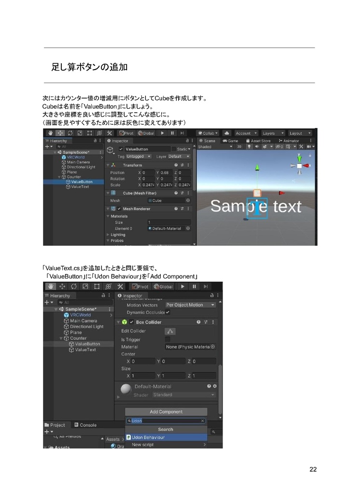Viewport: 350px width, 495px height.
Task: Open the Motion Vectors dropdown
Action: [191, 305]
